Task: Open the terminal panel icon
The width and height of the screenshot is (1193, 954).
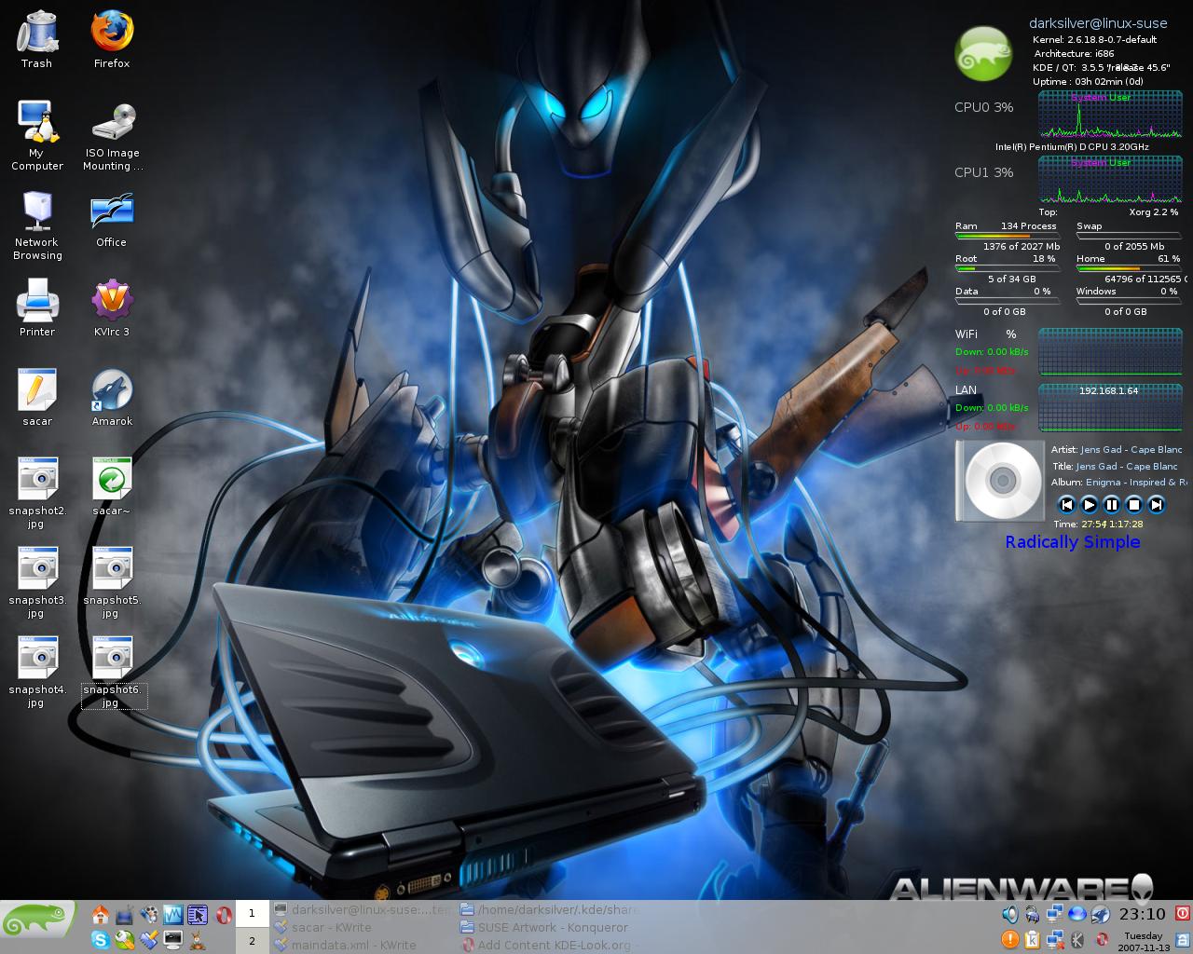Action: click(173, 940)
